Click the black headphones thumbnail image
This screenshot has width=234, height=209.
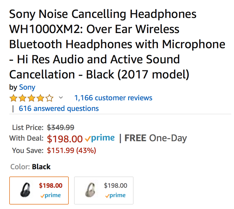pos(25,190)
